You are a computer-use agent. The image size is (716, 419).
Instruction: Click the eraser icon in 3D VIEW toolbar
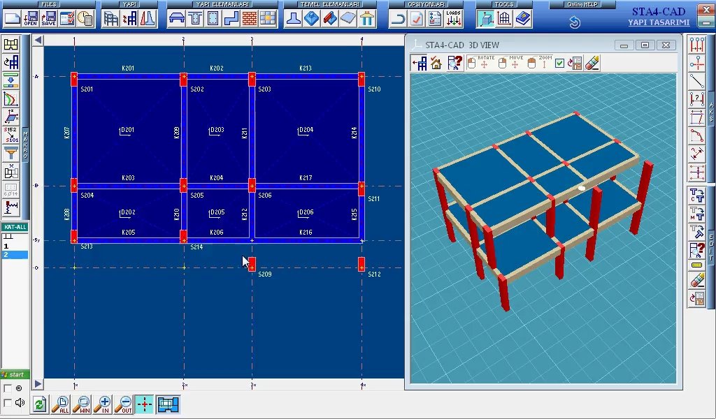pyautogui.click(x=592, y=63)
